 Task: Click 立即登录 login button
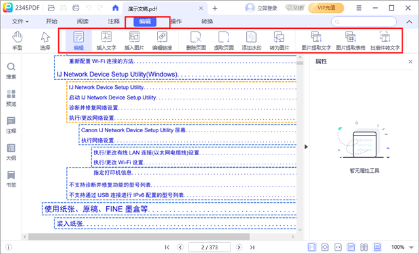click(262, 8)
